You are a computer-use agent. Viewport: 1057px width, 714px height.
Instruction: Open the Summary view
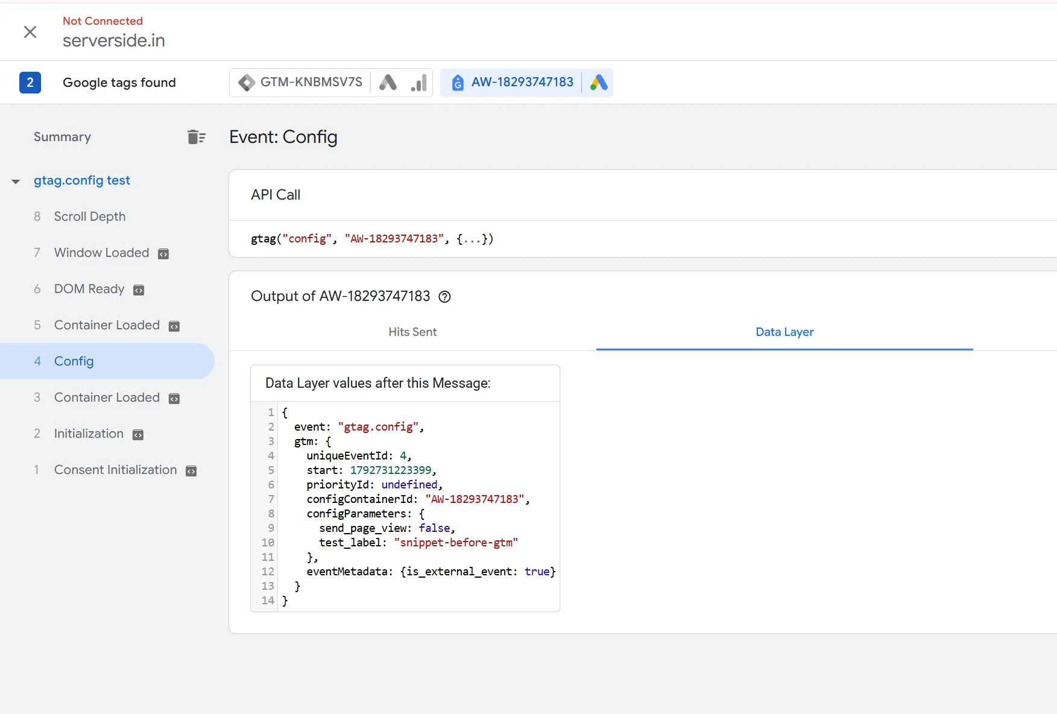(62, 137)
